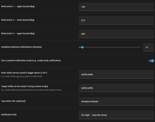The image size is (155, 122).
Task: Click the Wind sector 1 upper bound field
Action: coord(116,7)
